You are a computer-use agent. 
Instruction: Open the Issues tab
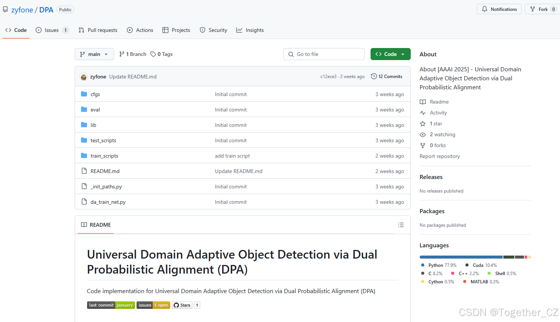click(48, 30)
